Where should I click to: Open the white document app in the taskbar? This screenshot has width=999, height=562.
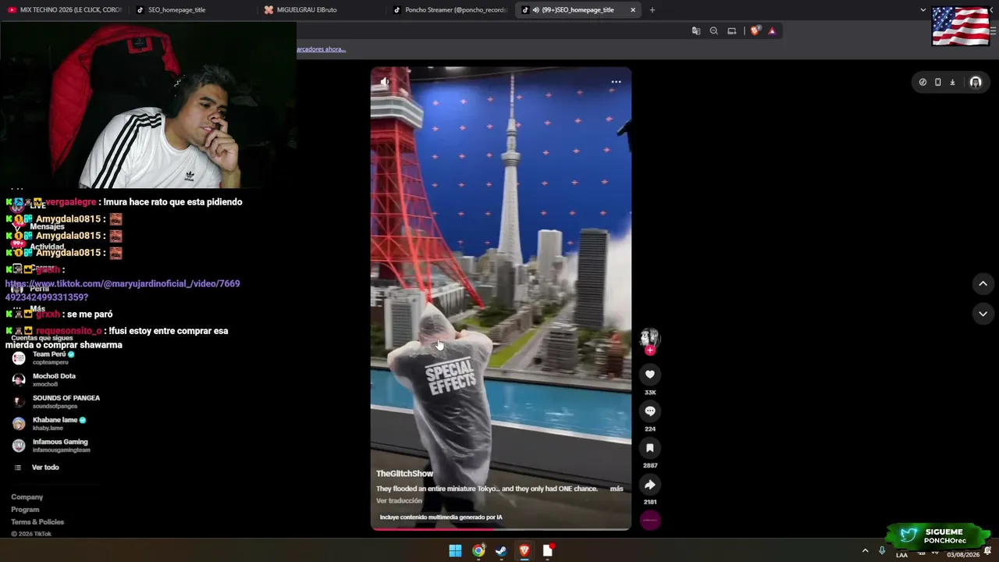pyautogui.click(x=548, y=551)
